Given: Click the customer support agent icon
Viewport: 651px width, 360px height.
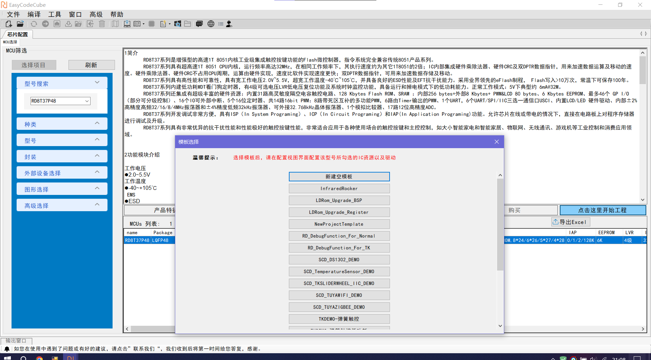Looking at the screenshot, I should tap(229, 24).
